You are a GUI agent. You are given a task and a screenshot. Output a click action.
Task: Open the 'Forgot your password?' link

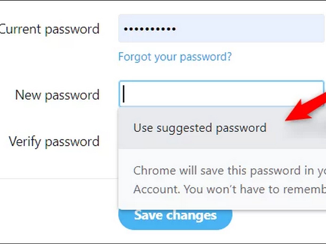tap(175, 57)
